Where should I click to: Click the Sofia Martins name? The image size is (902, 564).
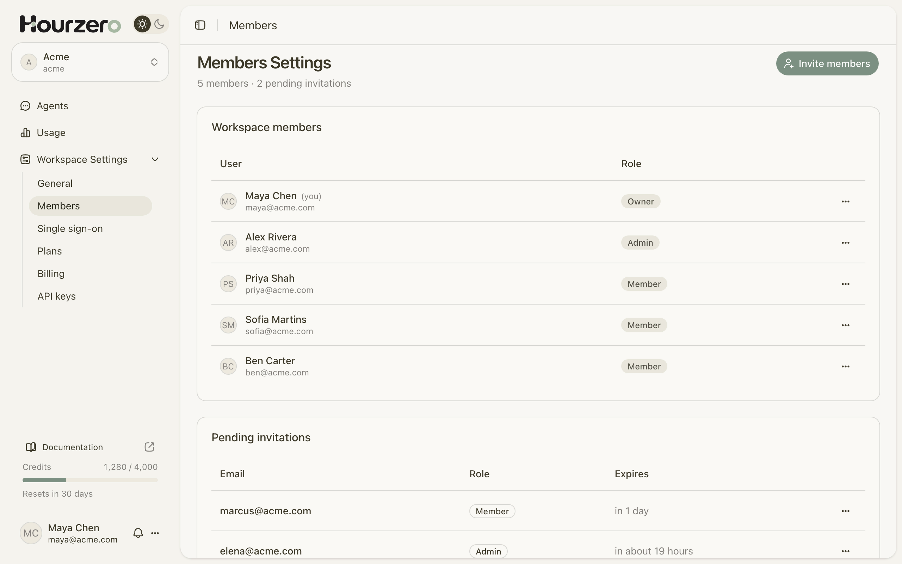(276, 319)
